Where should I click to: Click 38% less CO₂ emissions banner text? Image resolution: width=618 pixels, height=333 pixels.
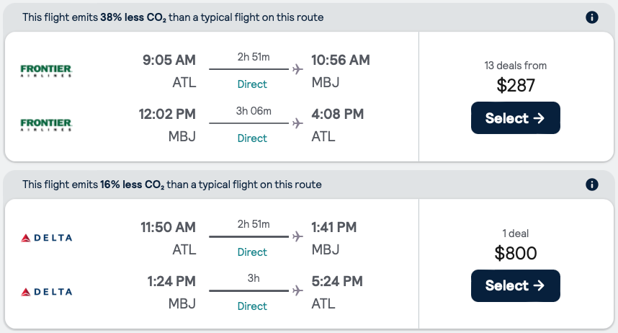173,17
